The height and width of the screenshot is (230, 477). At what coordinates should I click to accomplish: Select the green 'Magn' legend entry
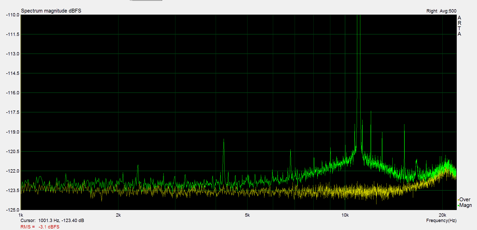(465, 205)
